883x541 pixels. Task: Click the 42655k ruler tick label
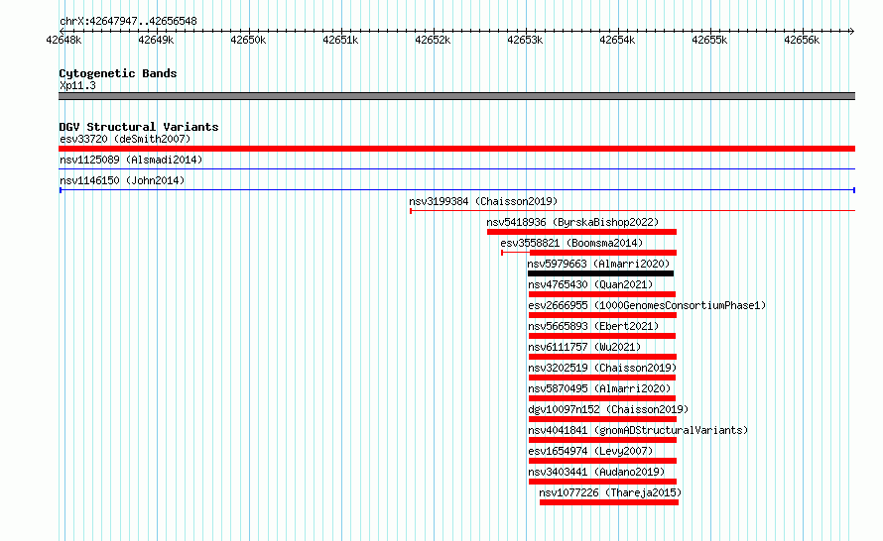point(709,40)
